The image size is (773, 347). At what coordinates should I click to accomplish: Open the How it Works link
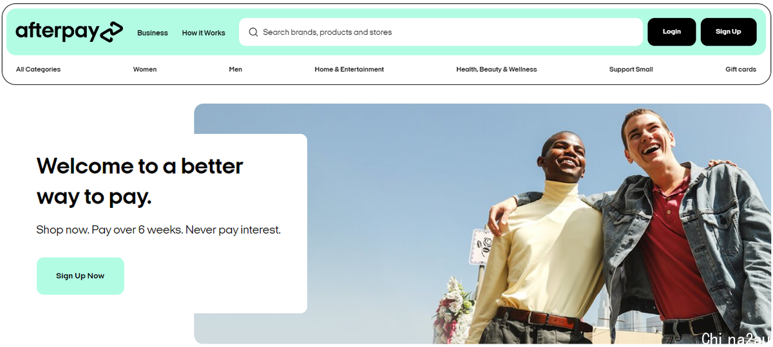204,33
